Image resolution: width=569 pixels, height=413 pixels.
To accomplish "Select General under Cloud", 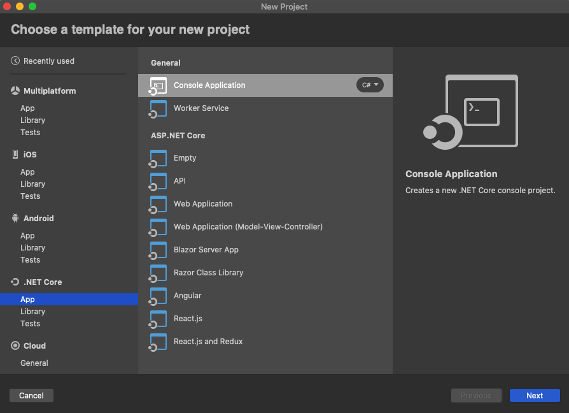I will click(34, 363).
